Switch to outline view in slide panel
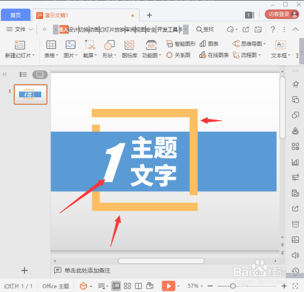This screenshot has width=304, height=292. point(23,74)
